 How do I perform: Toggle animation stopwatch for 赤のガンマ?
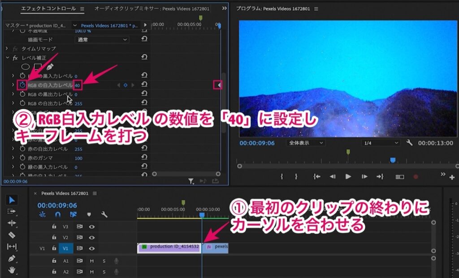tap(22, 158)
